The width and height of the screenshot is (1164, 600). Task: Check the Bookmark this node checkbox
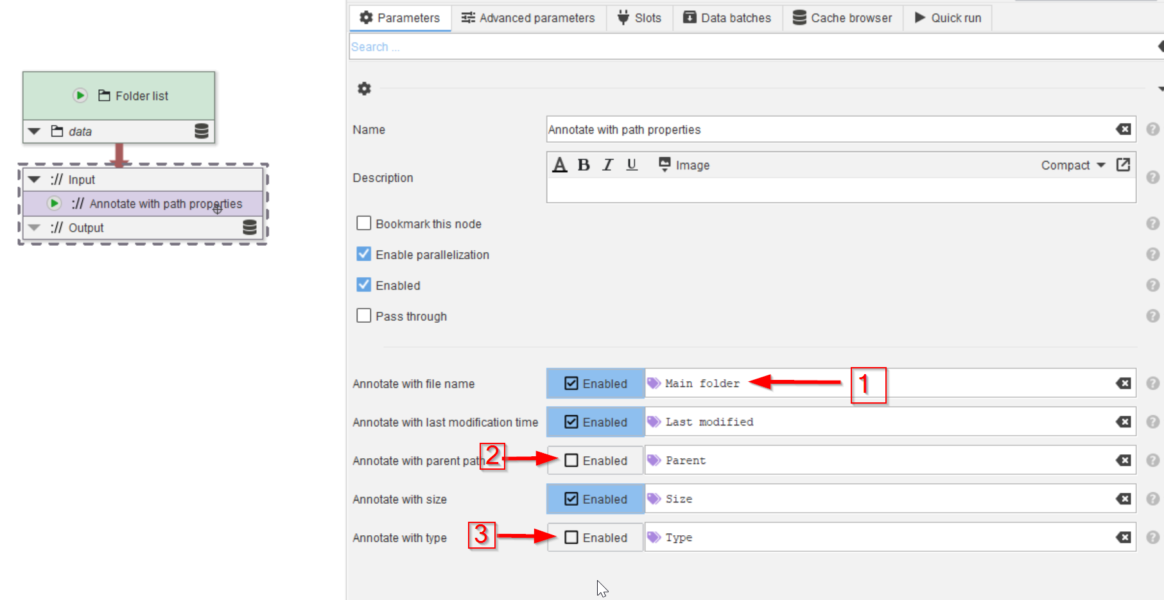[x=364, y=223]
